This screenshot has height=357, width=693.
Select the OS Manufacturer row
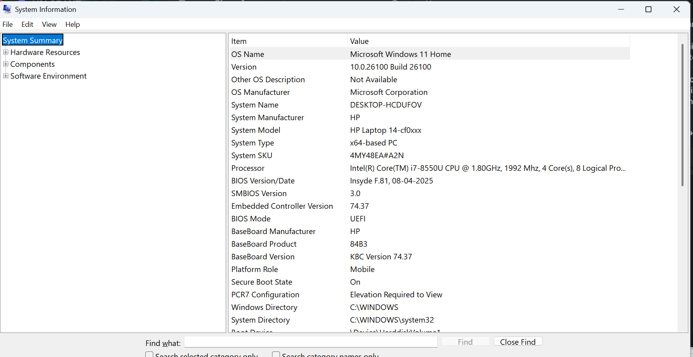tap(430, 92)
